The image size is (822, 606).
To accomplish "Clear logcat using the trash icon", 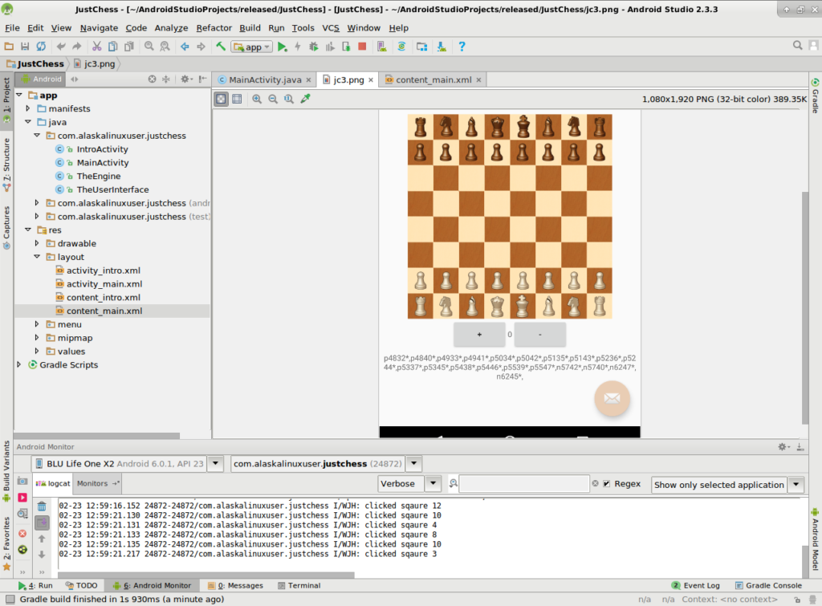I will coord(42,506).
